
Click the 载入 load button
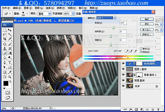[147, 30]
